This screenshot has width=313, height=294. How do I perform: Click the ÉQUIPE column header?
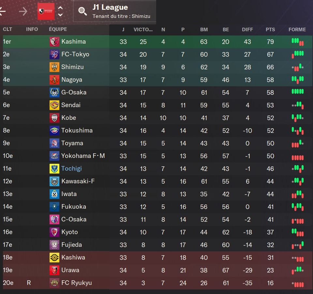58,29
